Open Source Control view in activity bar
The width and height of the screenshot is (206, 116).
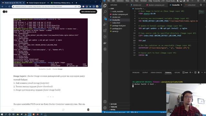[x=105, y=18]
